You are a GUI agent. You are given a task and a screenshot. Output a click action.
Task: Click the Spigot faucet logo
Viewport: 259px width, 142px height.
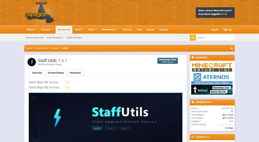(39, 13)
